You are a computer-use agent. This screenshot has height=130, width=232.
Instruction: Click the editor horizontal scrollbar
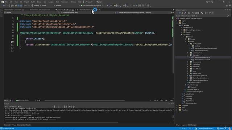[x=85, y=101]
